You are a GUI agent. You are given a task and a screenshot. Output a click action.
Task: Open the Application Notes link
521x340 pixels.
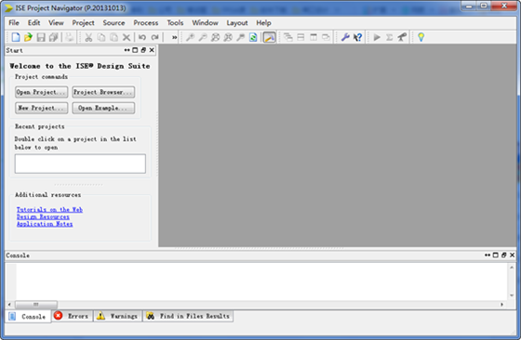click(x=45, y=224)
